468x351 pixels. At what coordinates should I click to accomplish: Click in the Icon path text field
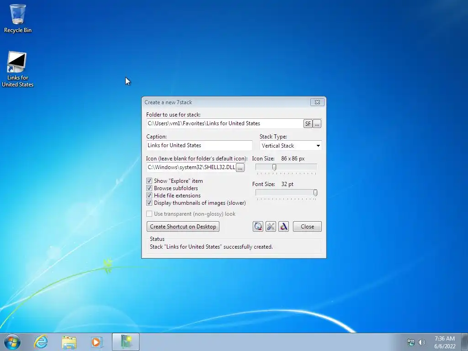click(191, 167)
